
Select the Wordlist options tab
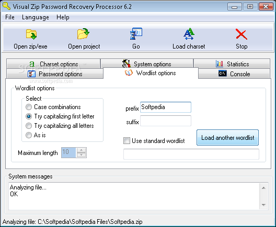click(151, 73)
